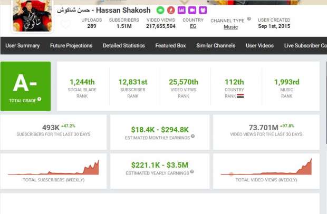
Task: Click the Total Subscribers weekly chart
Action: click(x=54, y=168)
